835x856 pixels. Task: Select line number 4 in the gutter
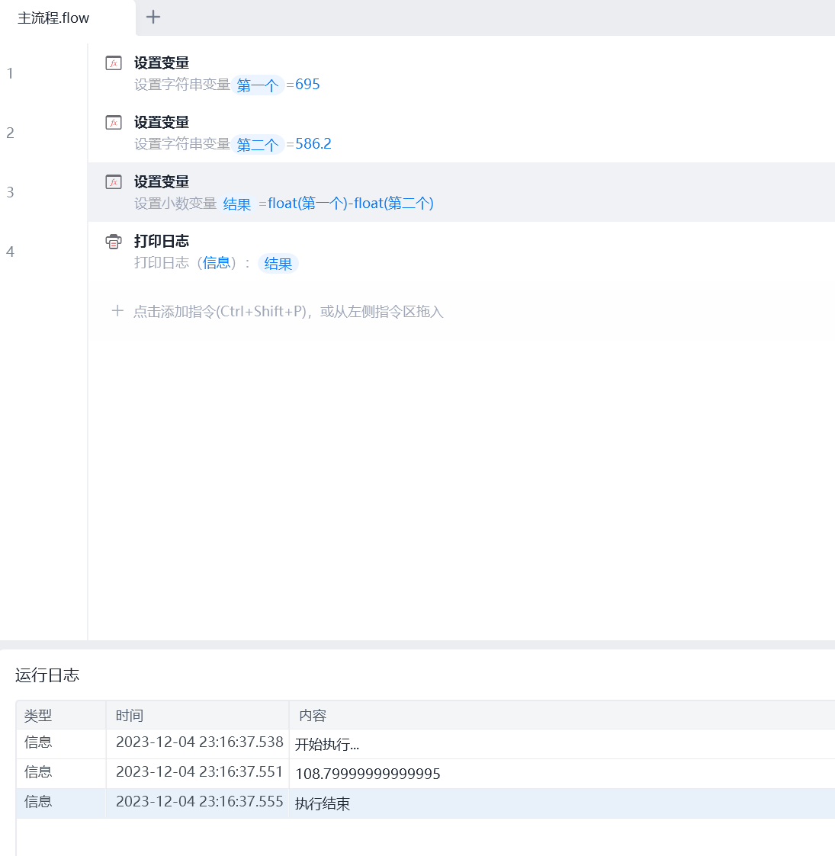click(x=10, y=252)
